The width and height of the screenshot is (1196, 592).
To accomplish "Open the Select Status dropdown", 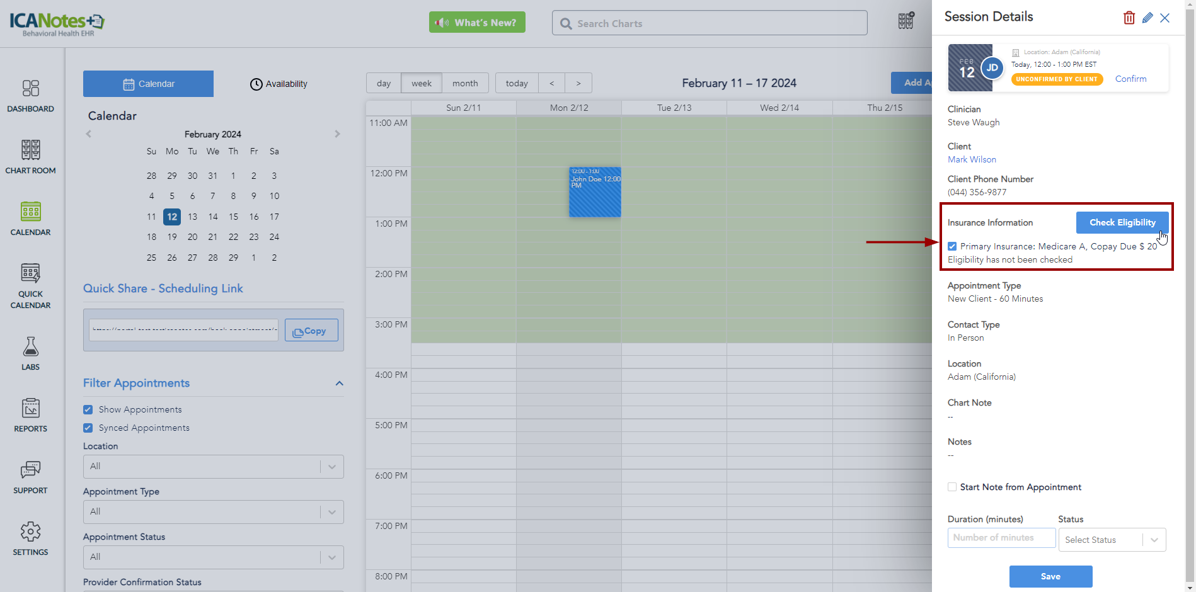I will (1112, 540).
